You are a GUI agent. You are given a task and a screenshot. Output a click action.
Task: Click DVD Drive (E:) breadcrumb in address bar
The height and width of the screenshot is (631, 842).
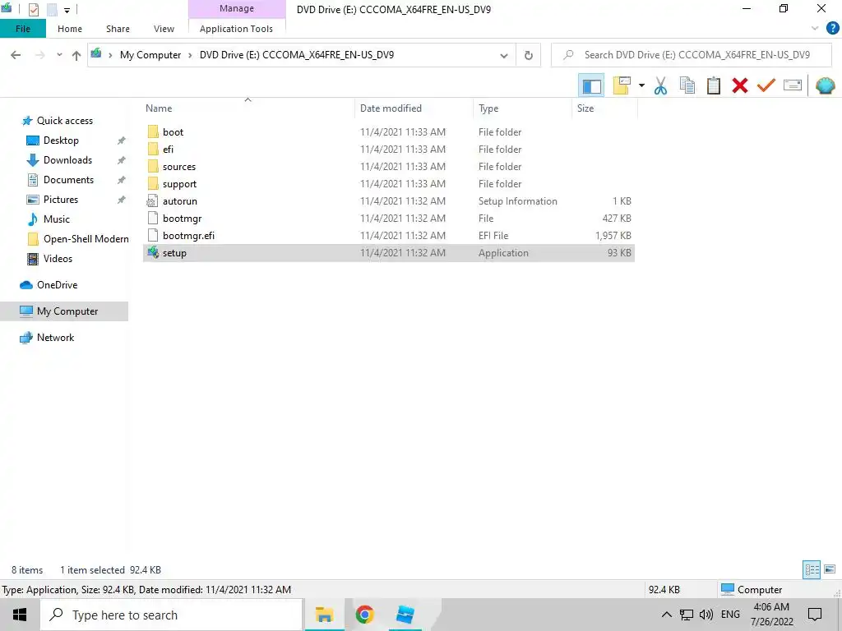pyautogui.click(x=296, y=55)
